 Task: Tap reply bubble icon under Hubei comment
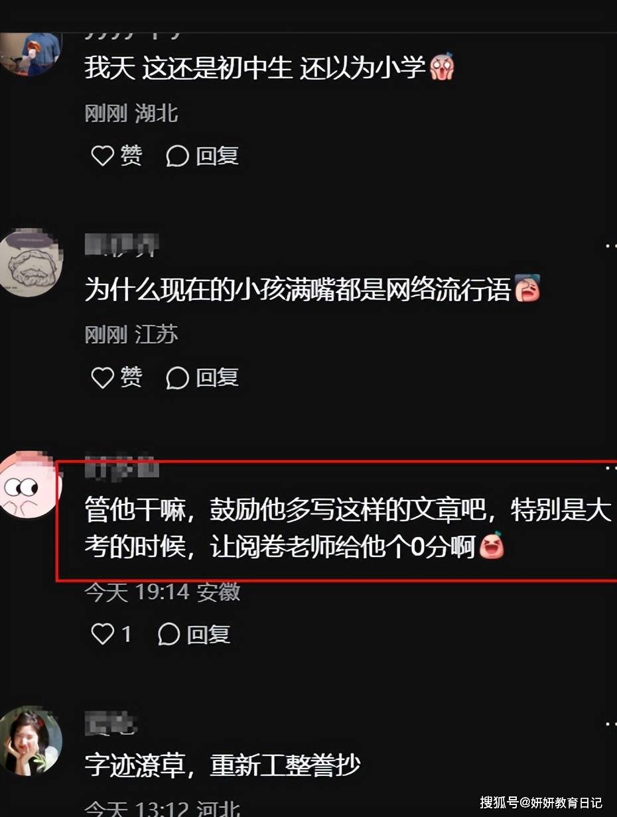pos(177,156)
